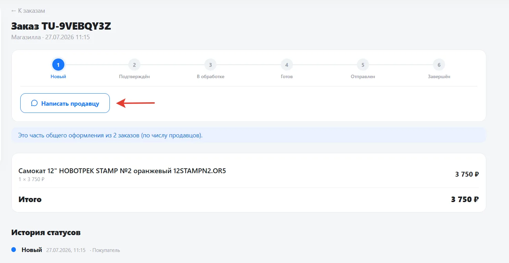Screen dimensions: 509x263
Task: Click the Завершён step label
Action: point(439,76)
